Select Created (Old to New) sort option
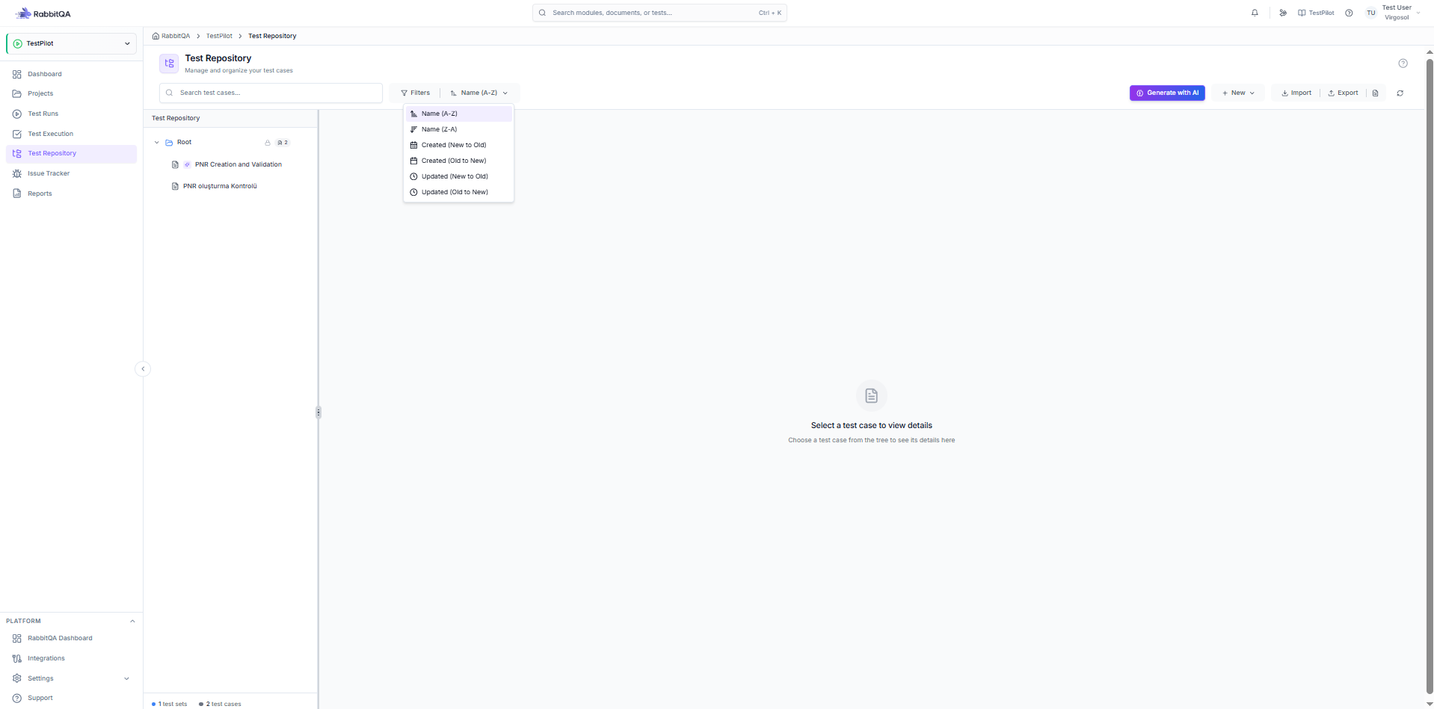 pyautogui.click(x=459, y=161)
